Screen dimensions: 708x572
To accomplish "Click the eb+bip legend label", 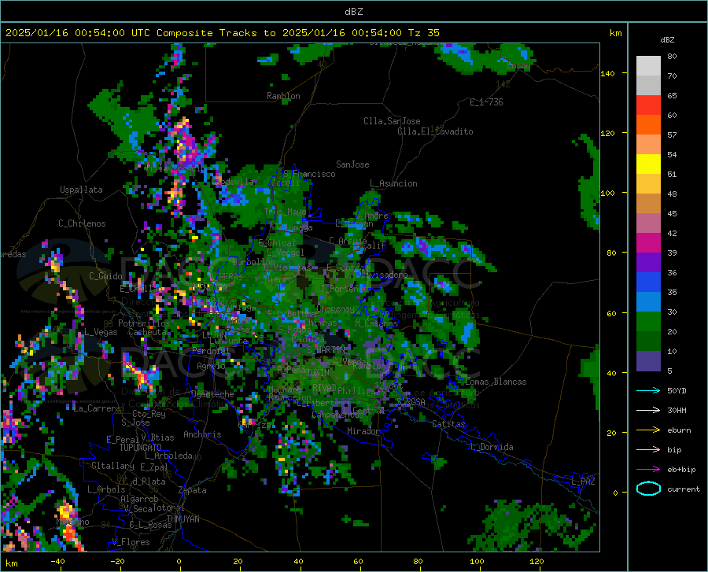I will (x=681, y=470).
